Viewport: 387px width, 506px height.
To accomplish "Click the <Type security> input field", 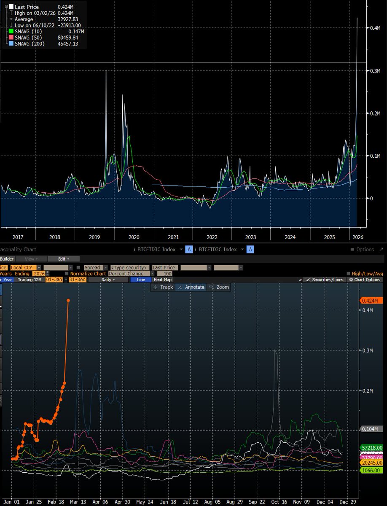I will [x=130, y=267].
